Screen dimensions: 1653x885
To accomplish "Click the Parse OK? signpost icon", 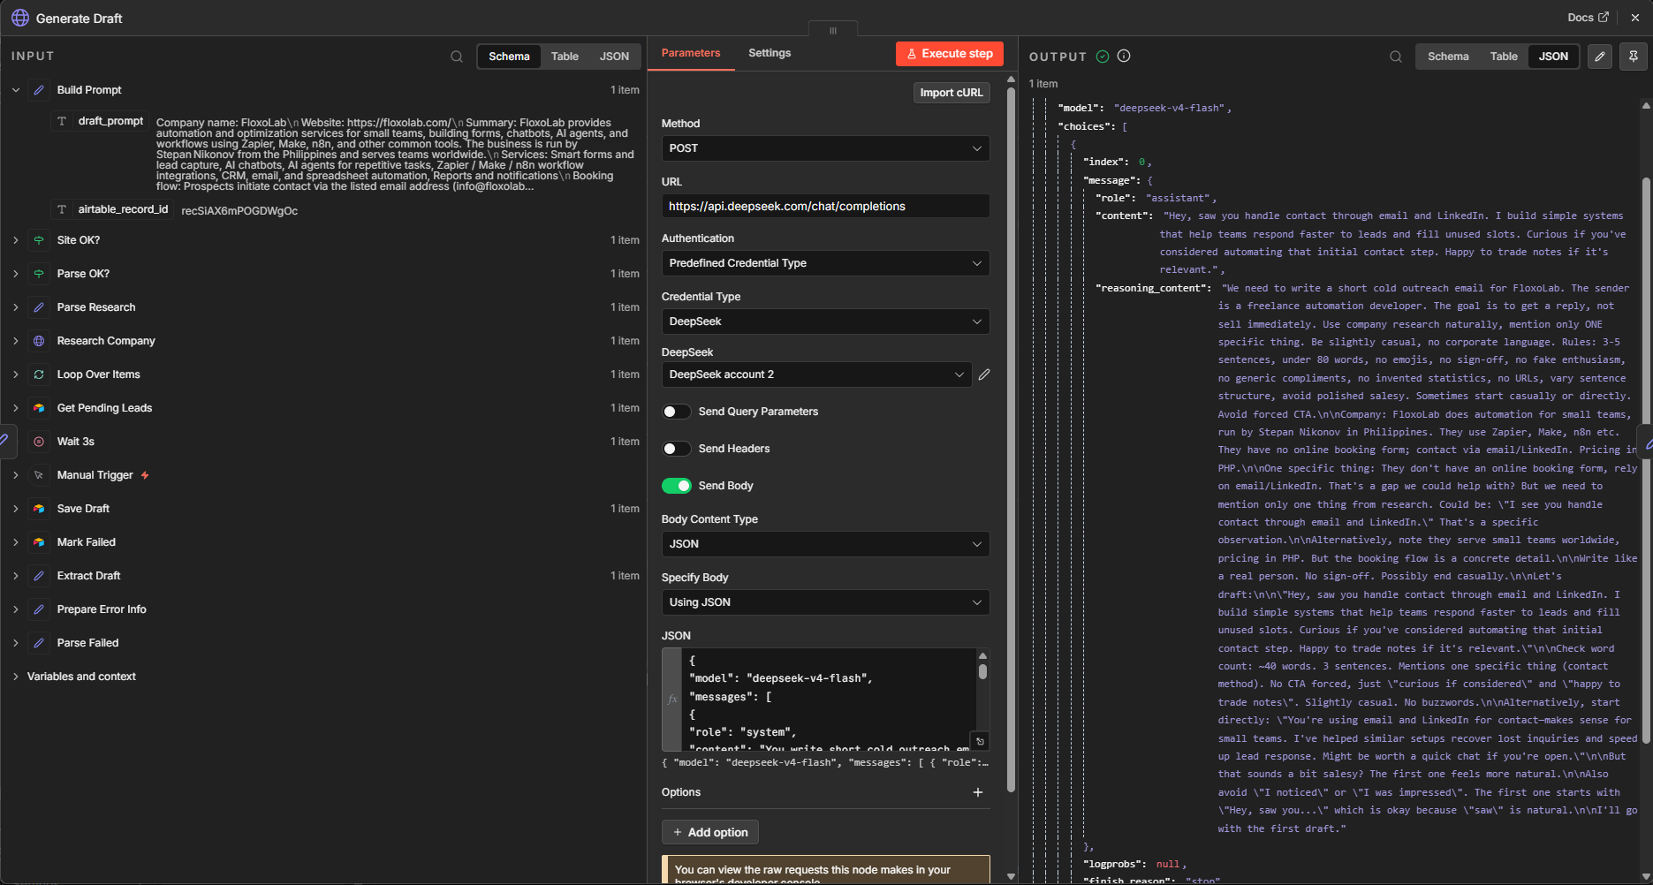I will (x=39, y=274).
